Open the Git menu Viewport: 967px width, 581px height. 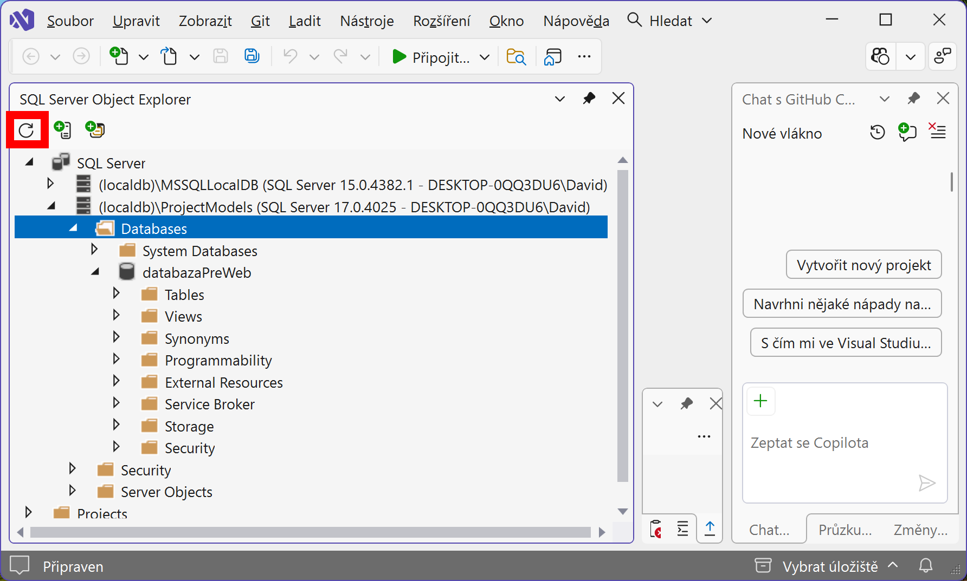coord(260,21)
